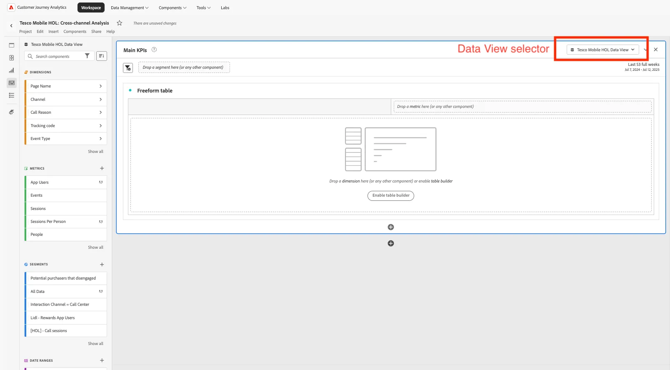Select the Components rail icon
The image size is (670, 370).
tap(12, 83)
